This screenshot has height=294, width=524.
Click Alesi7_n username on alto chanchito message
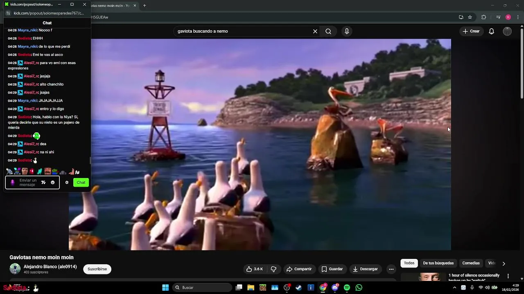click(31, 84)
